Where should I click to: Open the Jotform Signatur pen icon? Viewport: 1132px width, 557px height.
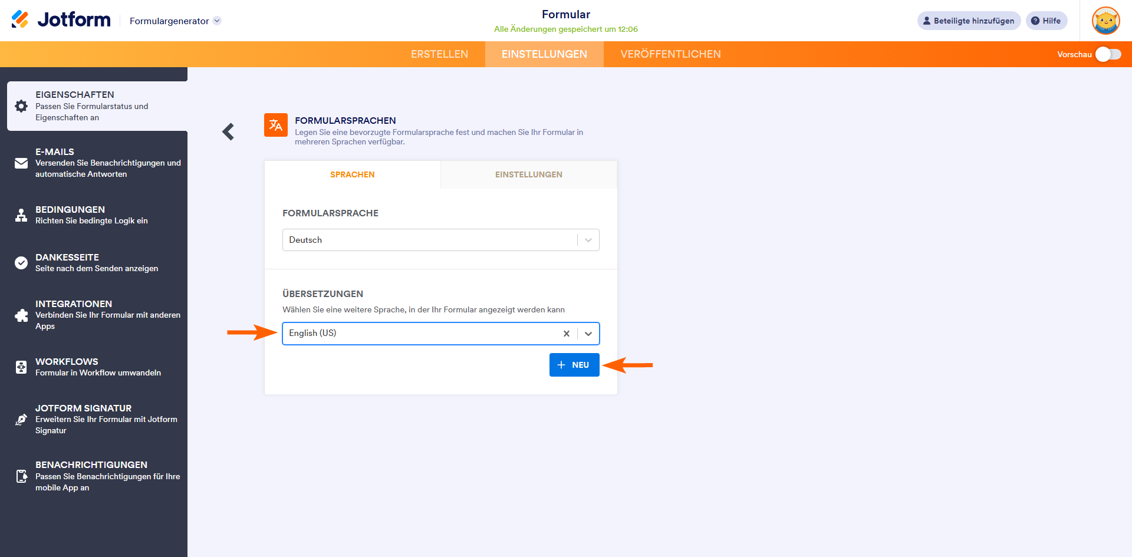pyautogui.click(x=21, y=419)
